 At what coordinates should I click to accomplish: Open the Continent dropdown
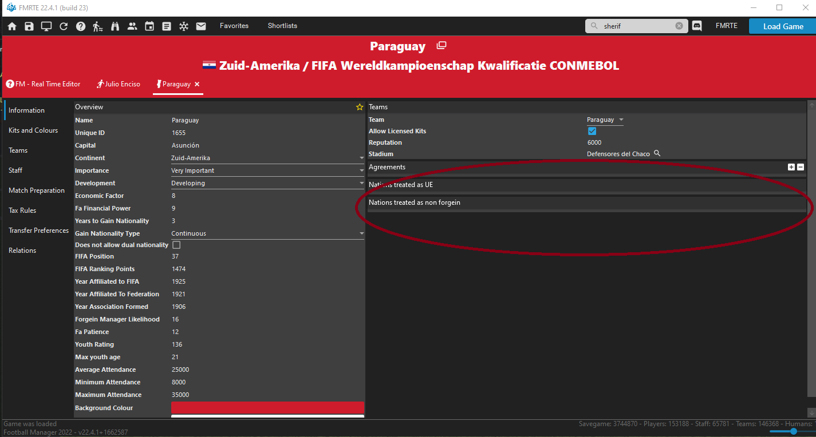click(x=361, y=158)
